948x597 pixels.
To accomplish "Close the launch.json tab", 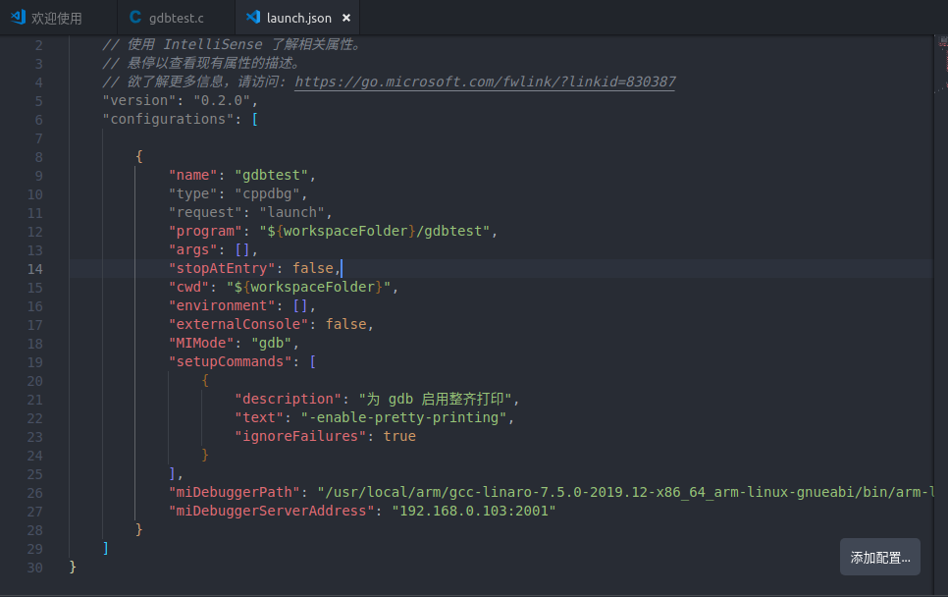I will (346, 18).
